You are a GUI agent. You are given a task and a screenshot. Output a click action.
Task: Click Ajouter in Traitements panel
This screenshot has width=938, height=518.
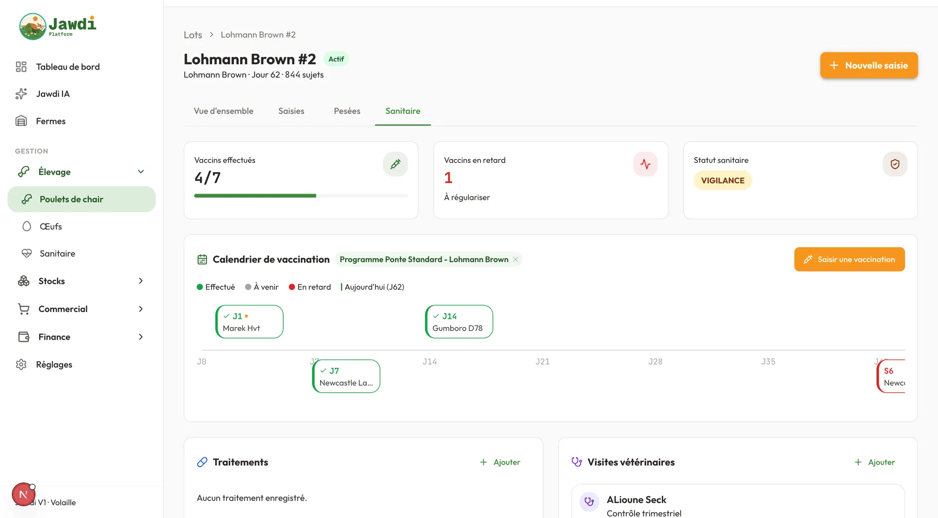(x=500, y=462)
